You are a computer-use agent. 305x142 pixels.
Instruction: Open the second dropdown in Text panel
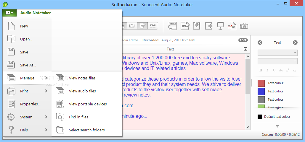[x=277, y=61]
